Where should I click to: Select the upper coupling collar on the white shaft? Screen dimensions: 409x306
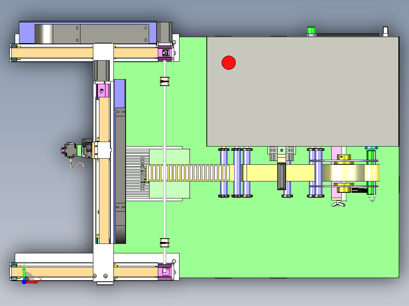pos(165,81)
